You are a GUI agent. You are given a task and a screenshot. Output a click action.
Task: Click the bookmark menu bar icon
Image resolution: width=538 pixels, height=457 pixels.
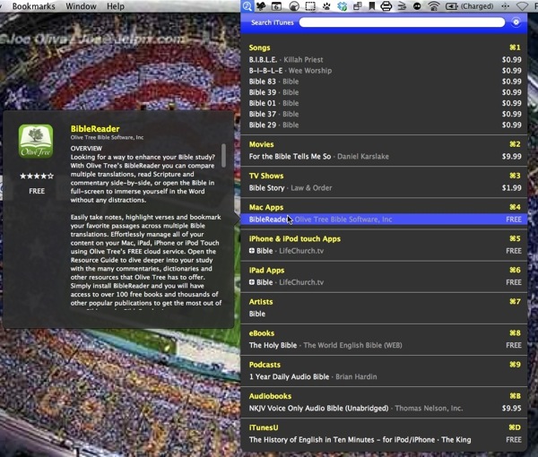(372, 6)
